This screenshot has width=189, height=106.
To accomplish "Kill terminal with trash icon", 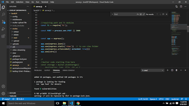I will point(176,70).
